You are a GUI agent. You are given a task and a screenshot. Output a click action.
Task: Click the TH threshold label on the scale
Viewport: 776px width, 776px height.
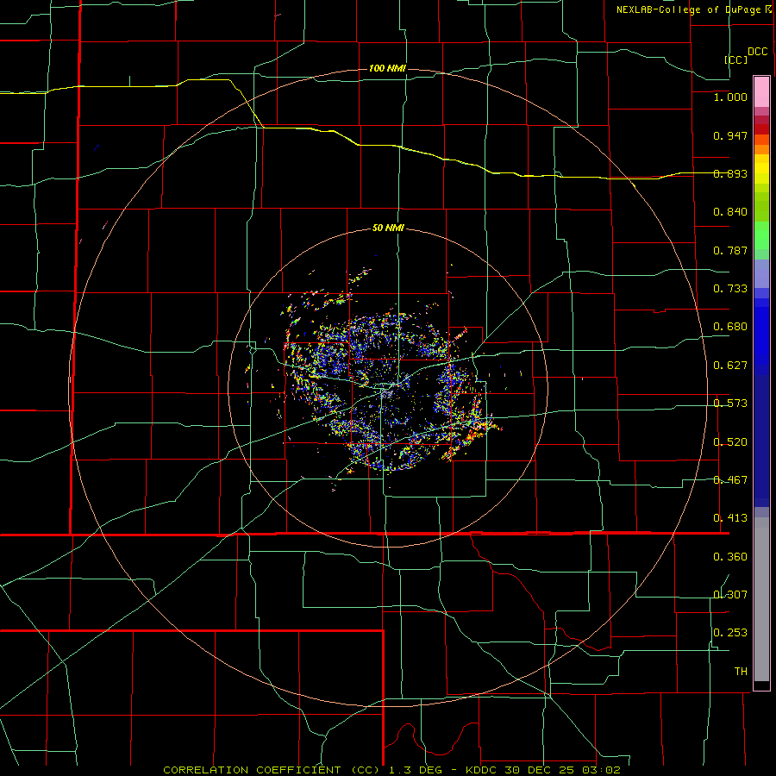741,671
